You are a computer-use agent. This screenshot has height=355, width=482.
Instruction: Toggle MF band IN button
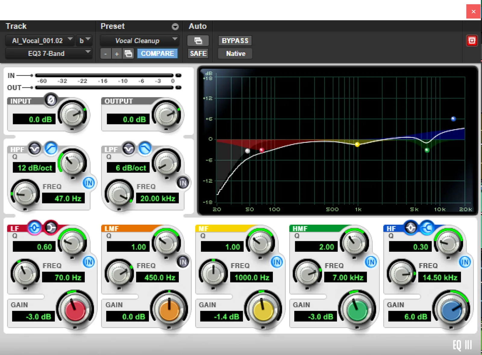click(277, 262)
